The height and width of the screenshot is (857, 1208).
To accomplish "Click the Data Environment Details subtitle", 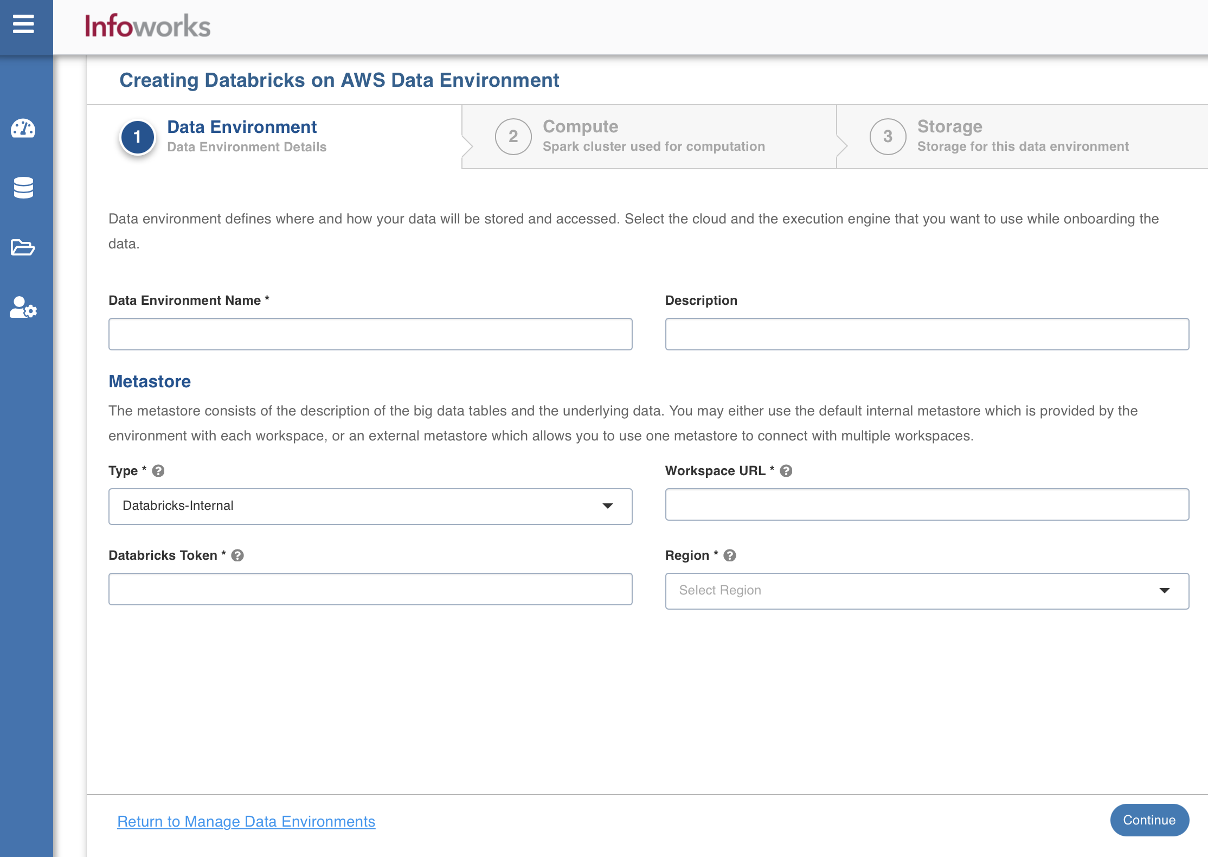I will click(247, 147).
